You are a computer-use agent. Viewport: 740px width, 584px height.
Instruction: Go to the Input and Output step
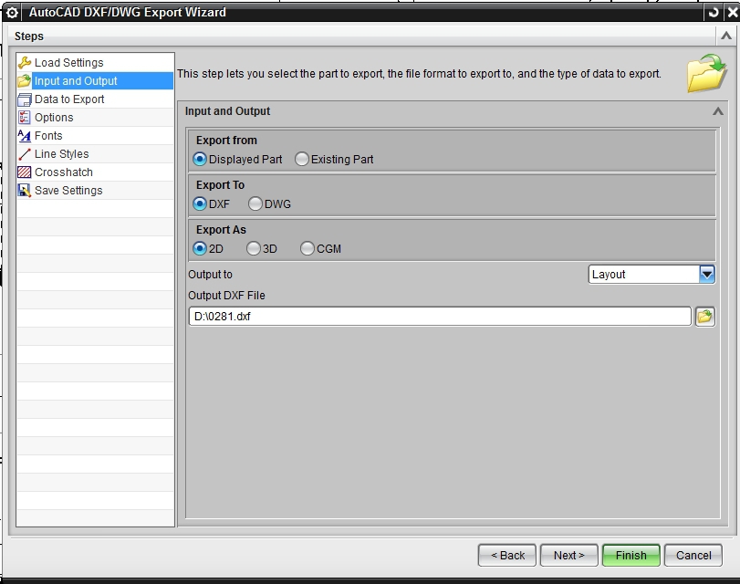pyautogui.click(x=95, y=80)
